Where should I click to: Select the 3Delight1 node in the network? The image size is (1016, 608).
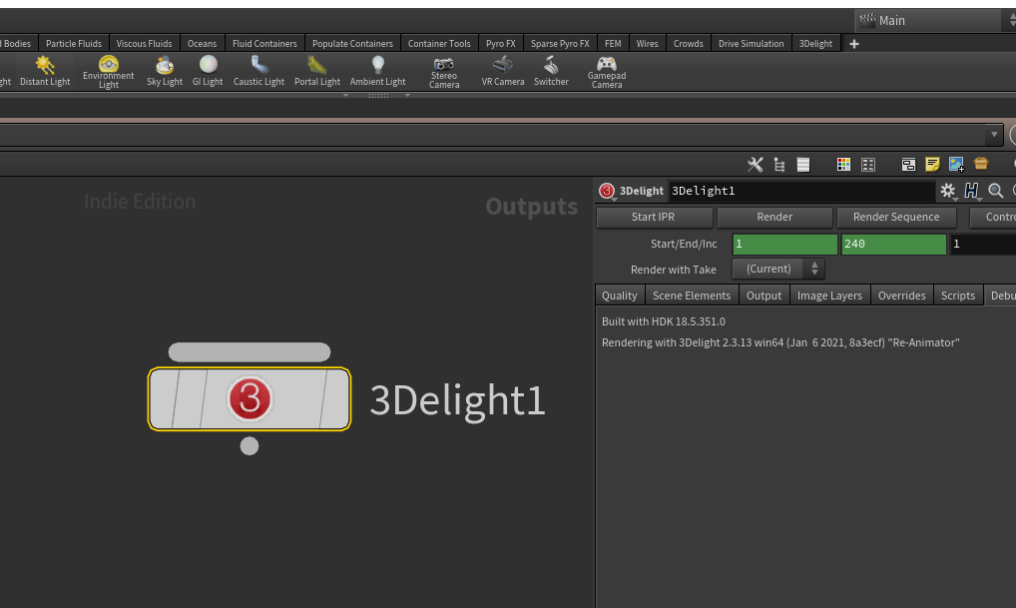point(250,399)
